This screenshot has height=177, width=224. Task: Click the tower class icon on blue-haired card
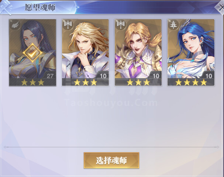[173, 25]
